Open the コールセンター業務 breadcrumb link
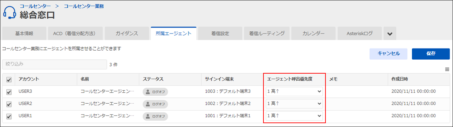Viewport: 453px width, 127px height. click(84, 6)
